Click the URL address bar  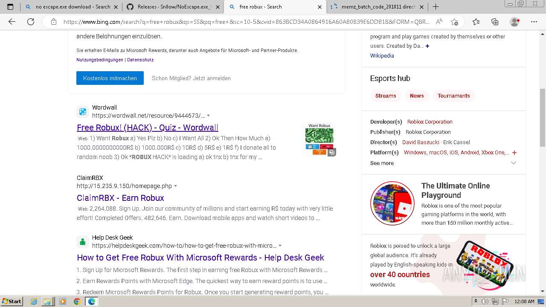tap(247, 22)
